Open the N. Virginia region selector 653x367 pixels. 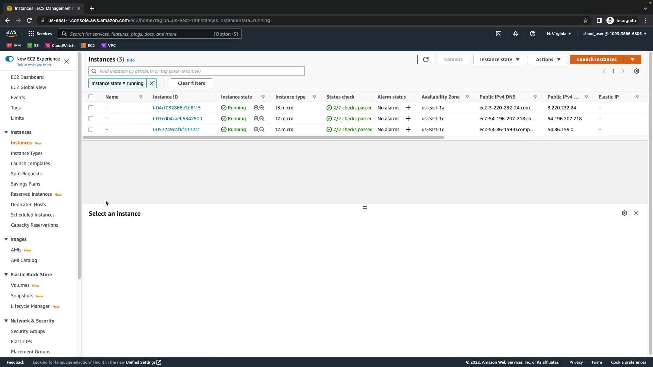pos(559,34)
